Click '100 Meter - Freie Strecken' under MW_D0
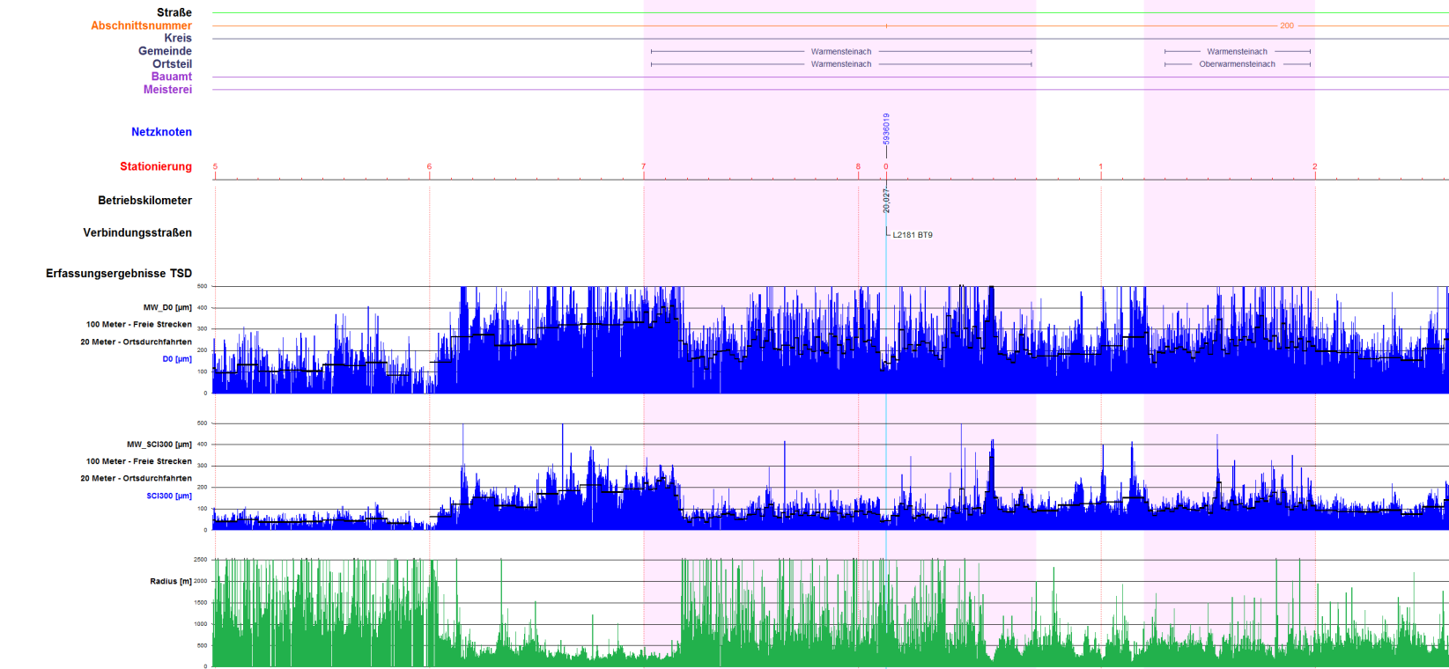This screenshot has height=669, width=1449. 138,325
